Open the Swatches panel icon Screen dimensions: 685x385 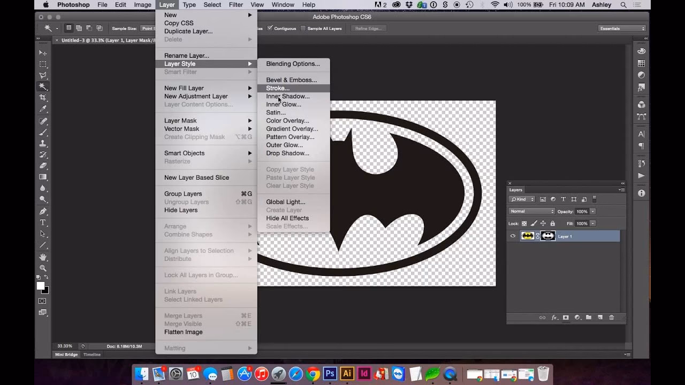641,63
